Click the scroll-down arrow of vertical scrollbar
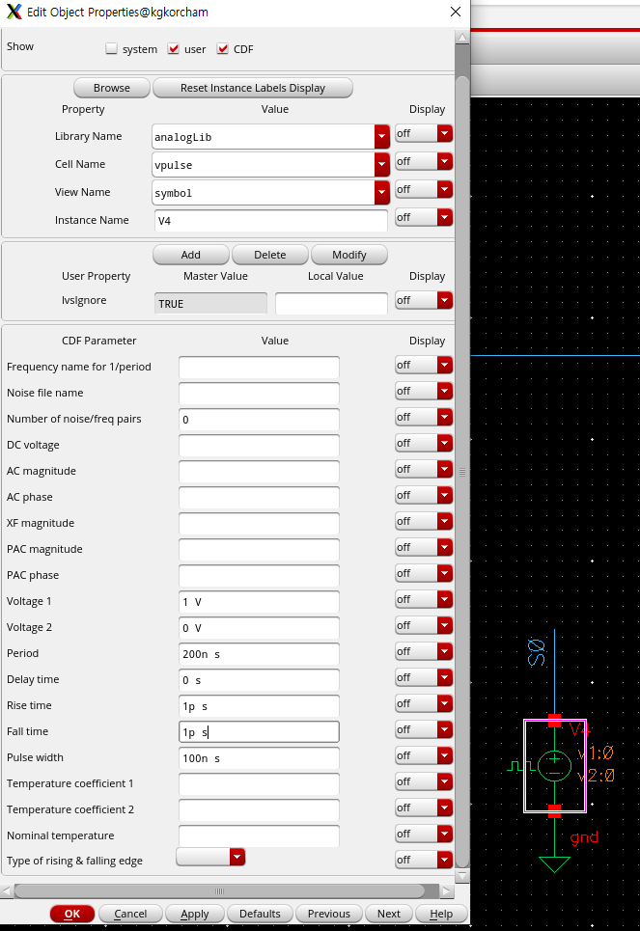640x931 pixels. click(x=462, y=876)
